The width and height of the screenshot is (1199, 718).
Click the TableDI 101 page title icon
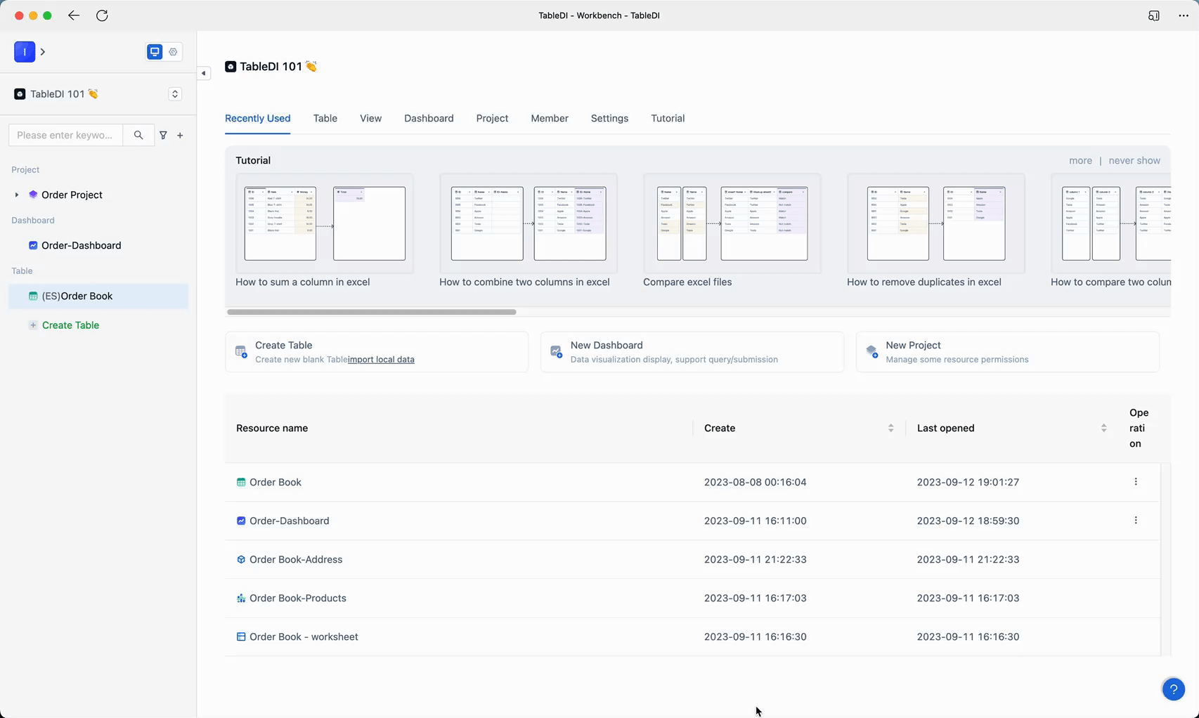[231, 67]
